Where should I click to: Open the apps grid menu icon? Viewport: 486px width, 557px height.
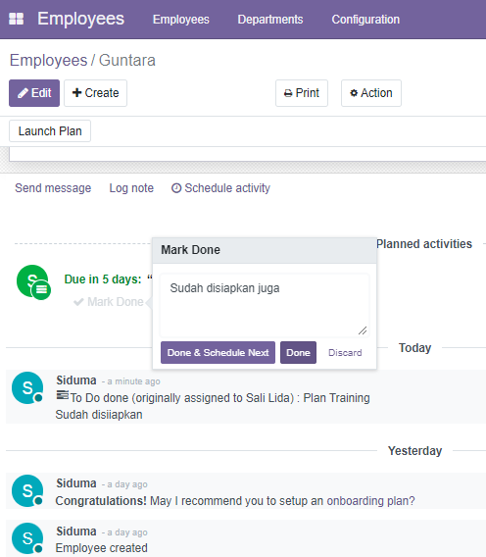pos(16,19)
